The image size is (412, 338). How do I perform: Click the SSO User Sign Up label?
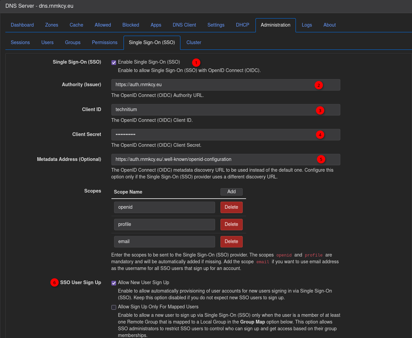pos(81,282)
